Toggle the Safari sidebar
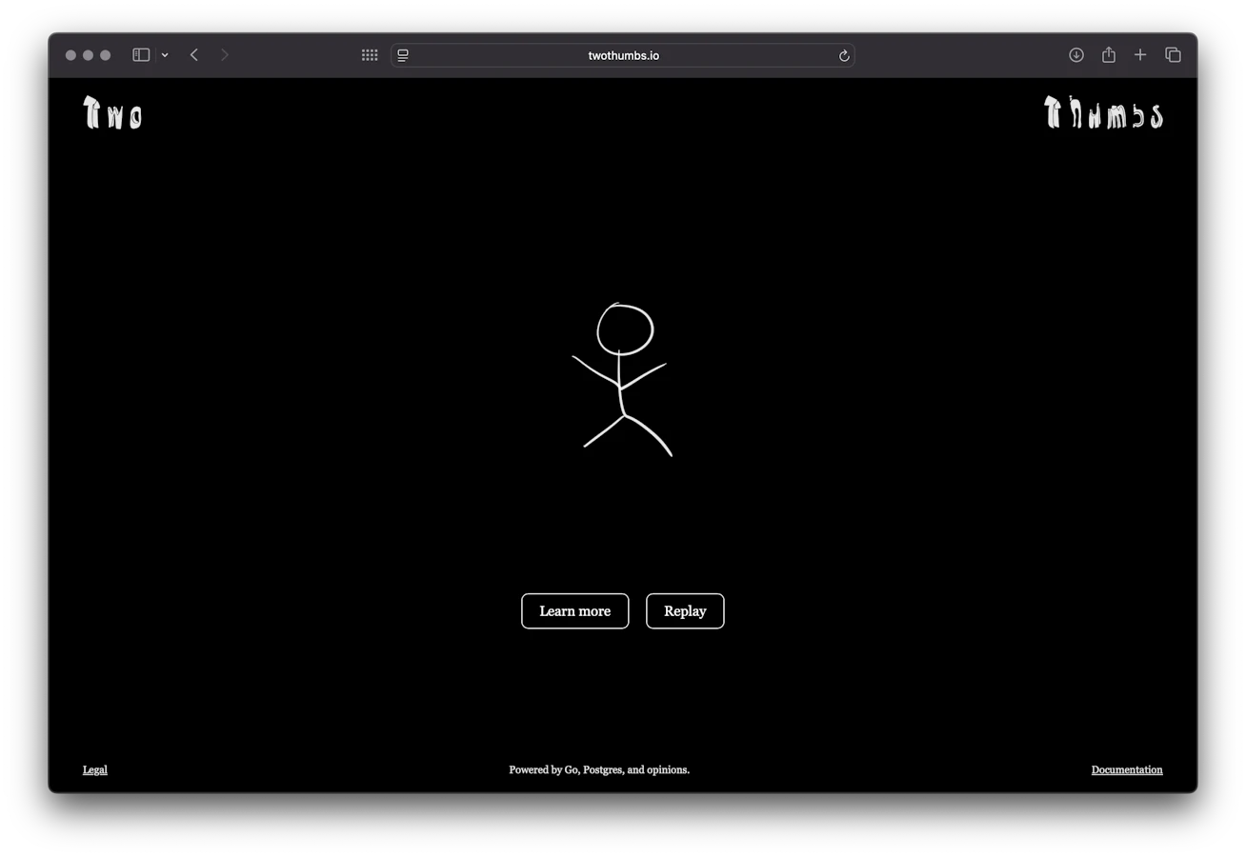 click(x=141, y=55)
